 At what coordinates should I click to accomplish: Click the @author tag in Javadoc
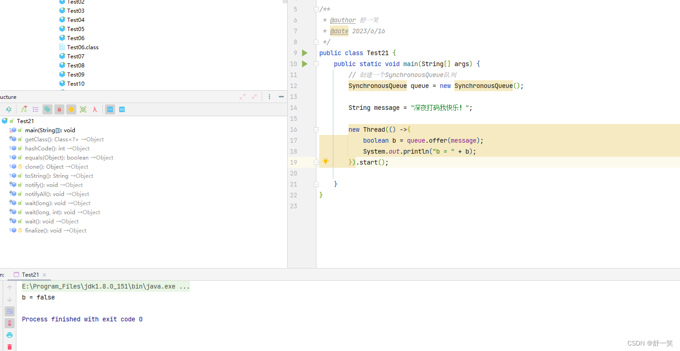point(343,20)
